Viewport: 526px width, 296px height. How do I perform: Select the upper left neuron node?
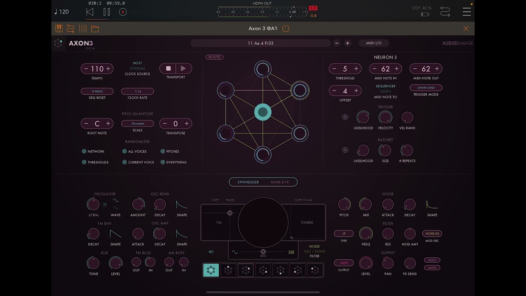pyautogui.click(x=226, y=90)
